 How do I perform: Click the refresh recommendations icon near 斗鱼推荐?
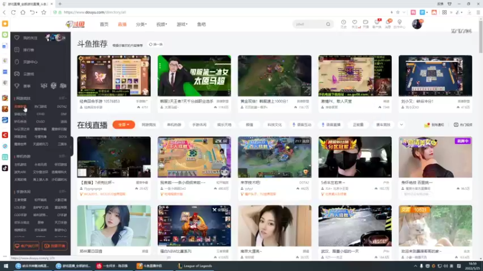click(150, 45)
